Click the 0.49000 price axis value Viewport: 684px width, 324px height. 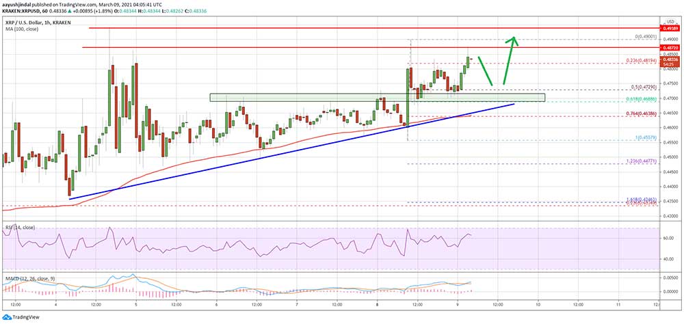670,40
